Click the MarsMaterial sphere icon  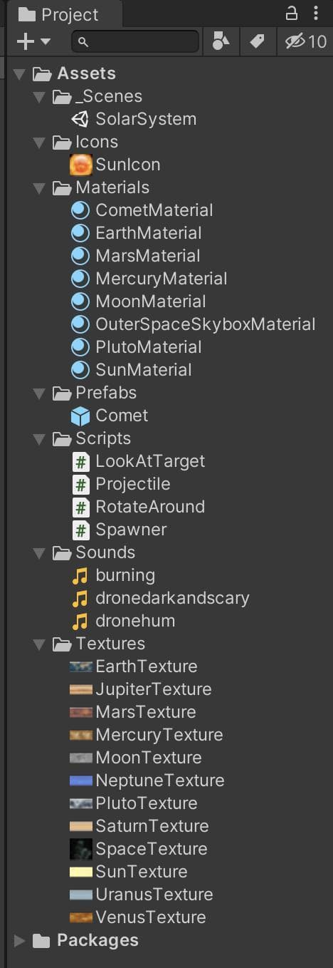80,256
